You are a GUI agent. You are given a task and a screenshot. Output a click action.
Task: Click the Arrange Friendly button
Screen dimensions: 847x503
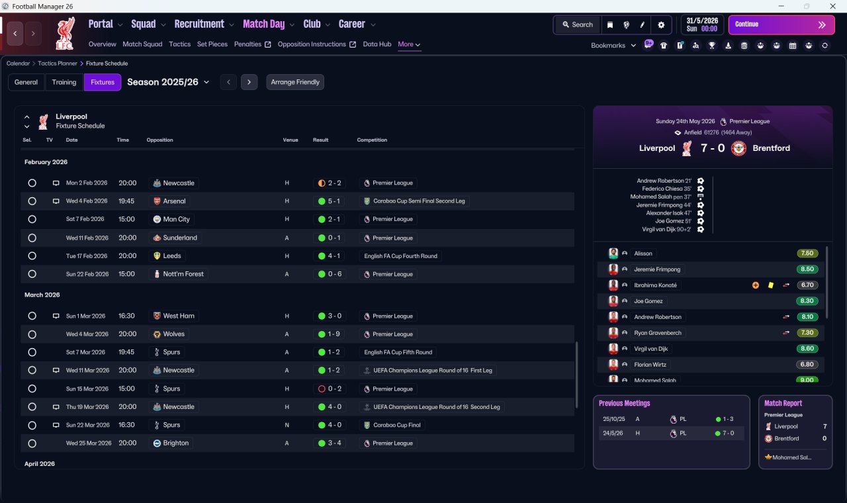pyautogui.click(x=295, y=82)
